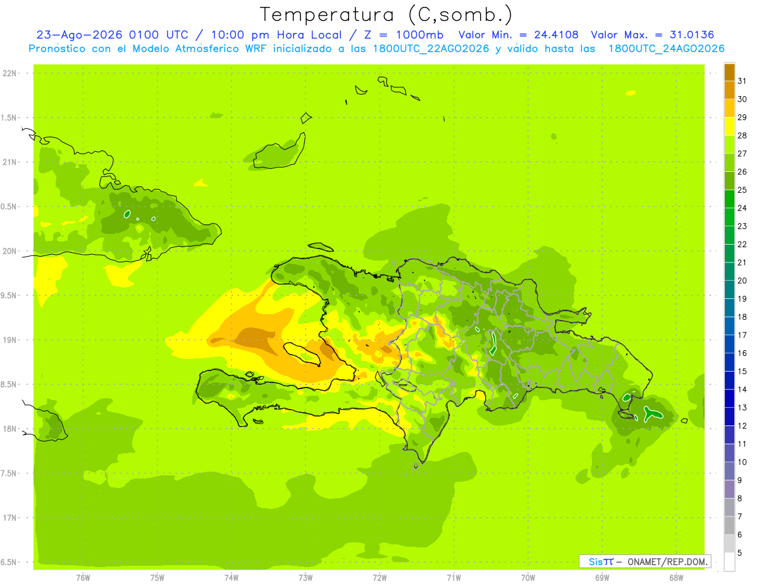Click the legend scale number "29"
This screenshot has height=586, width=759.
[743, 117]
